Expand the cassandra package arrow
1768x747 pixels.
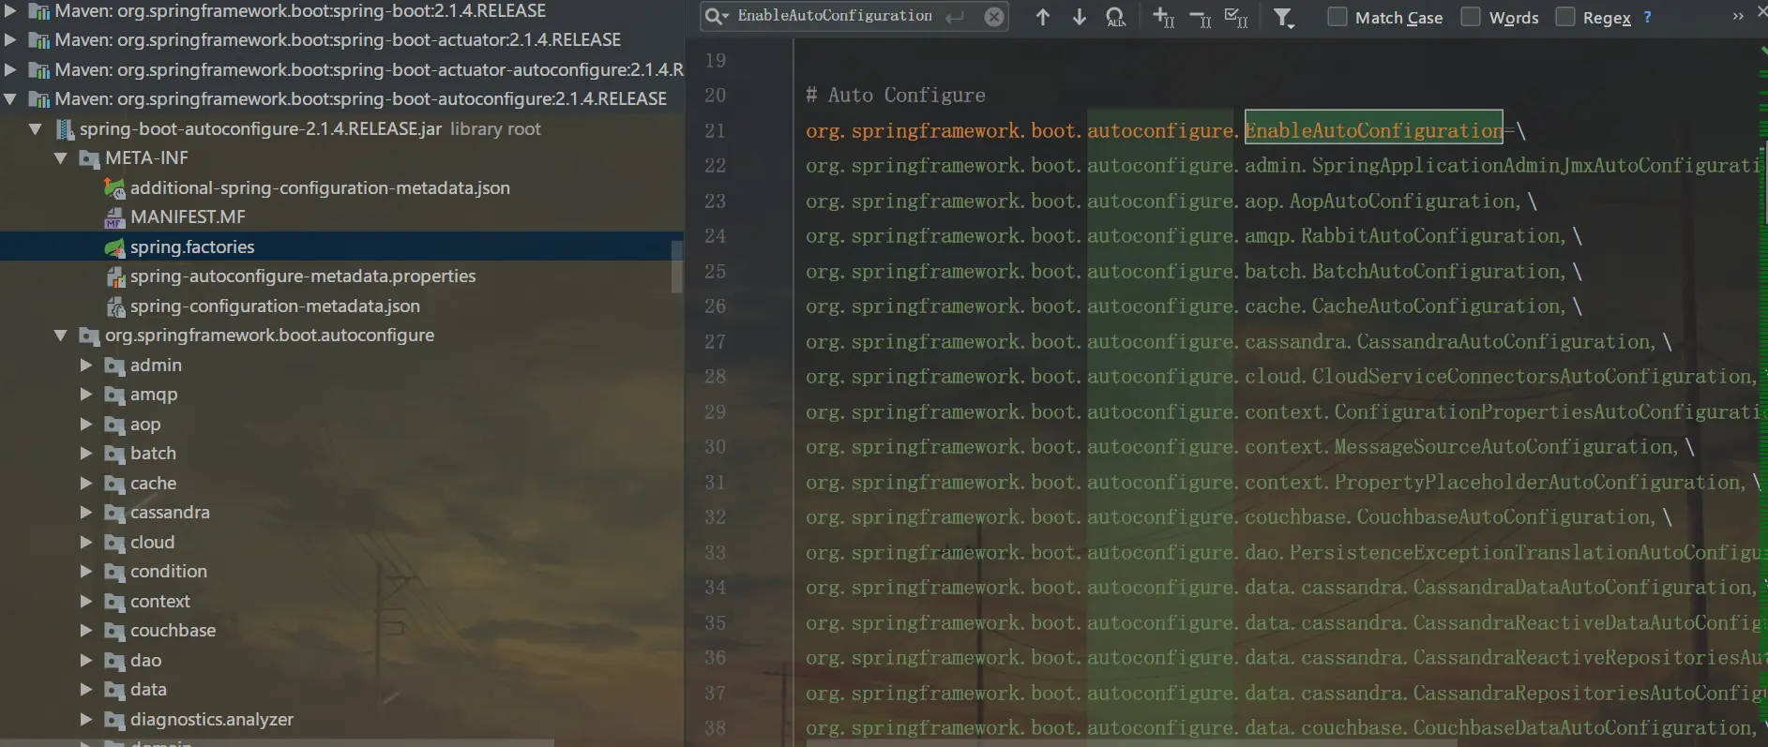pyautogui.click(x=86, y=512)
